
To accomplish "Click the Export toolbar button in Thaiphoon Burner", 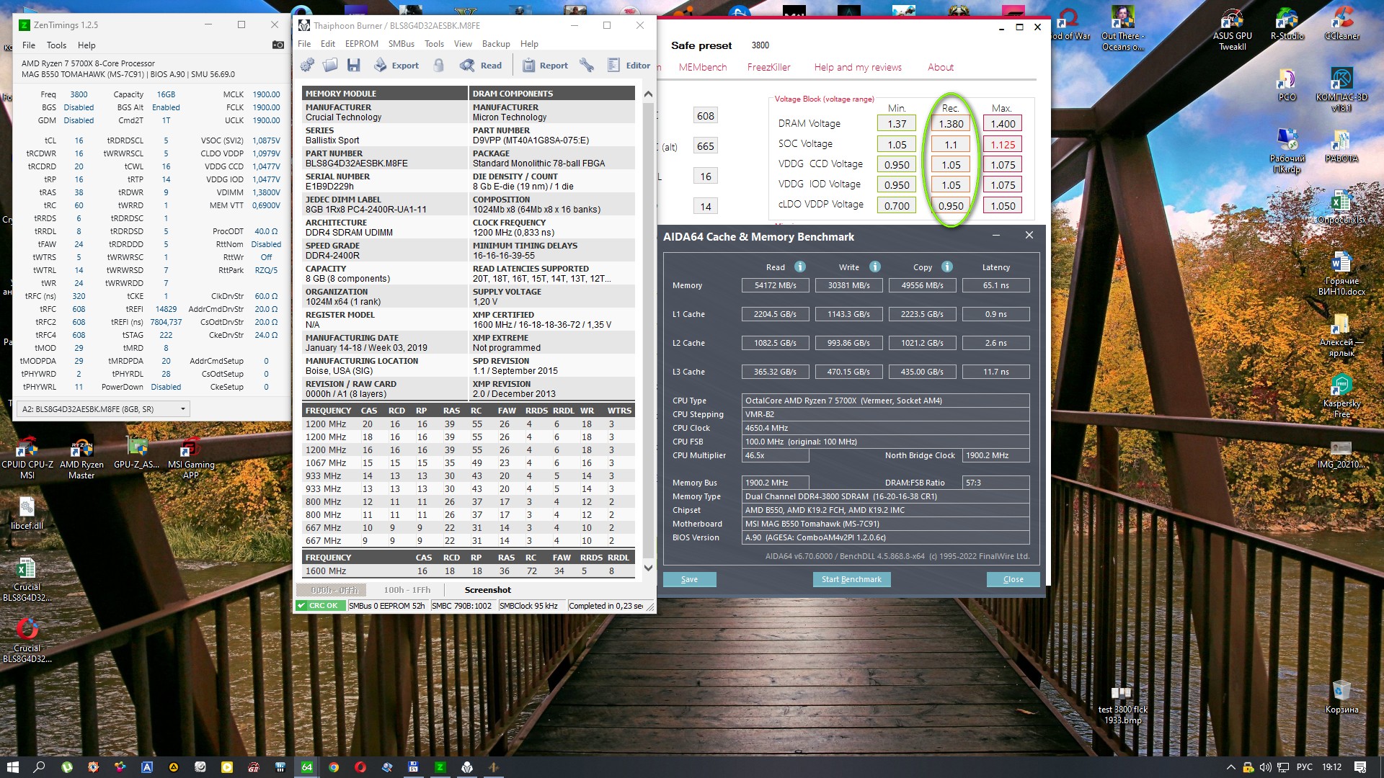I will (396, 66).
